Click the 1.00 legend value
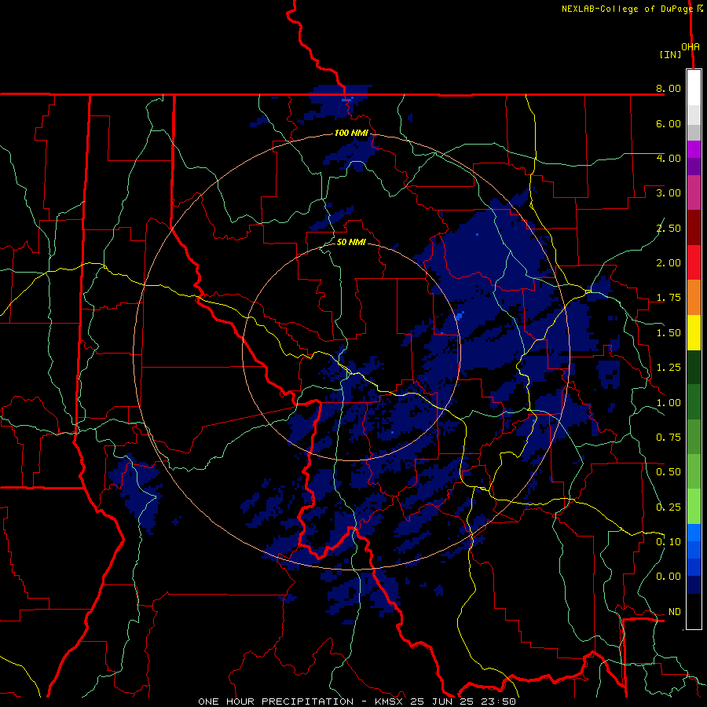 [x=669, y=403]
